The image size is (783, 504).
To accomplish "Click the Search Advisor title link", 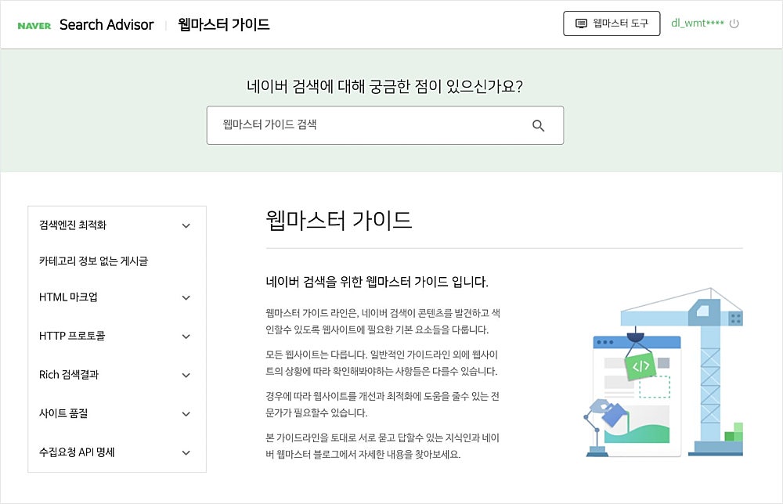I will click(106, 24).
